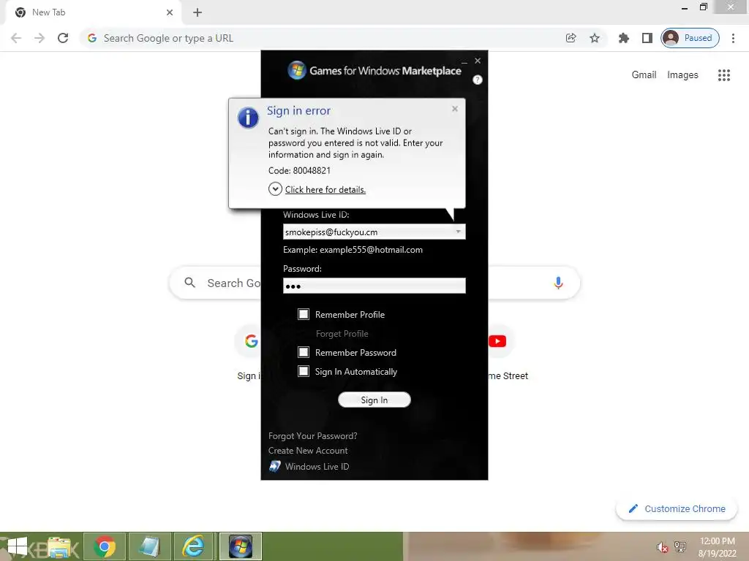
Task: Click into the Password field
Action: click(374, 286)
